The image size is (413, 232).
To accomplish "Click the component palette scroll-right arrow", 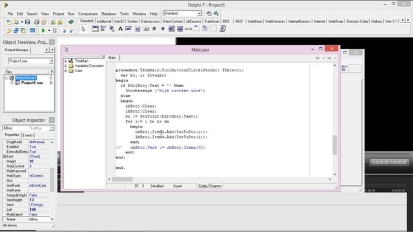I will click(408, 20).
